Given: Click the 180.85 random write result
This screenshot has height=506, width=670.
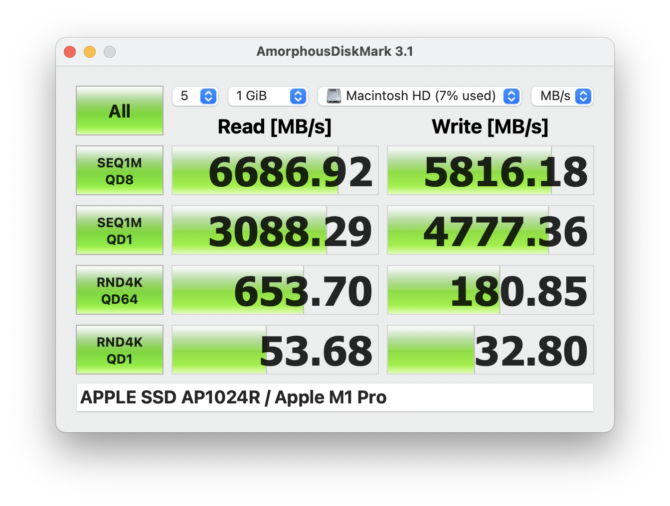Looking at the screenshot, I should click(491, 290).
